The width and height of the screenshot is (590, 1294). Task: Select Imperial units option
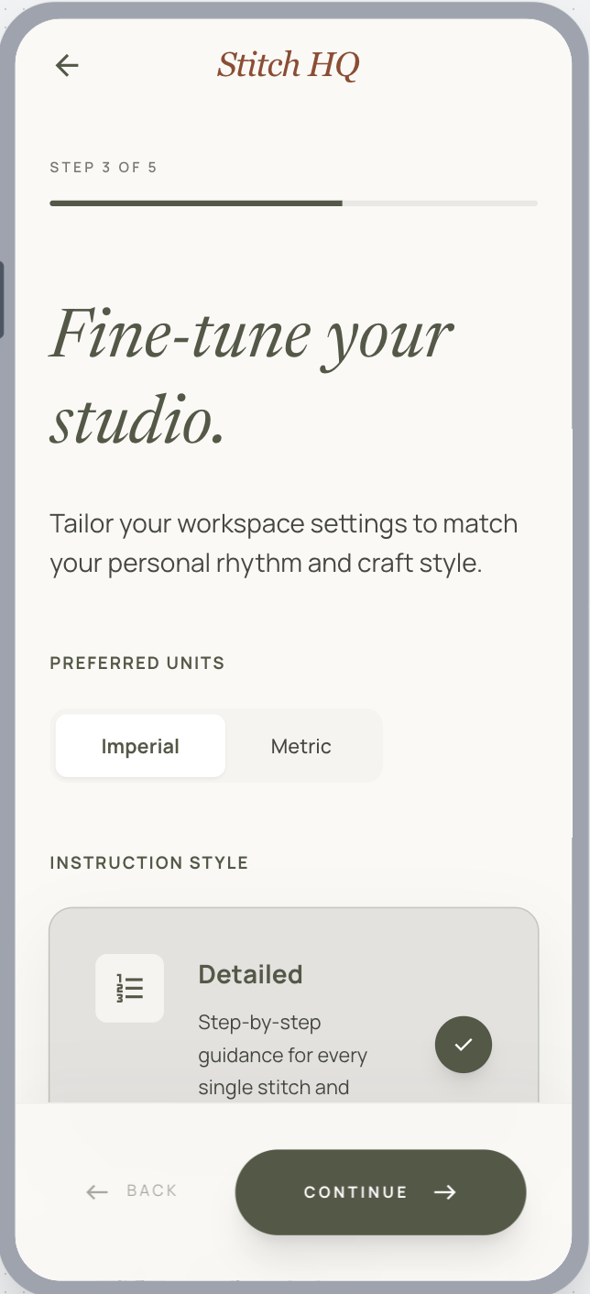[x=140, y=746]
